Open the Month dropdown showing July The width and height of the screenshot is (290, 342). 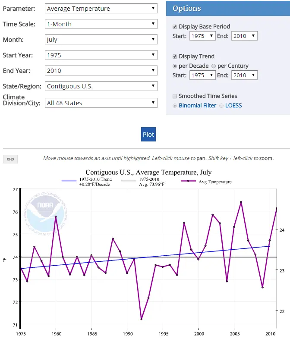coord(101,40)
